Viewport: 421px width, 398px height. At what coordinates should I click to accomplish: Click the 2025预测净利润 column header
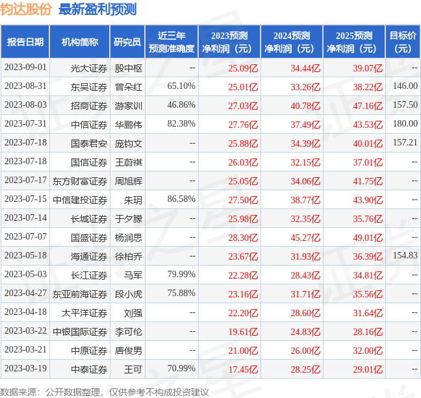(x=354, y=42)
